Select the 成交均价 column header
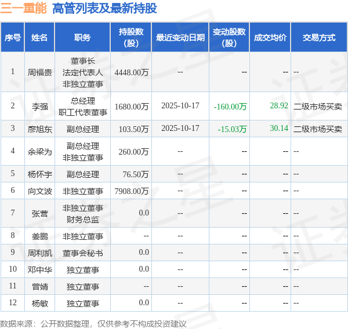 click(270, 38)
